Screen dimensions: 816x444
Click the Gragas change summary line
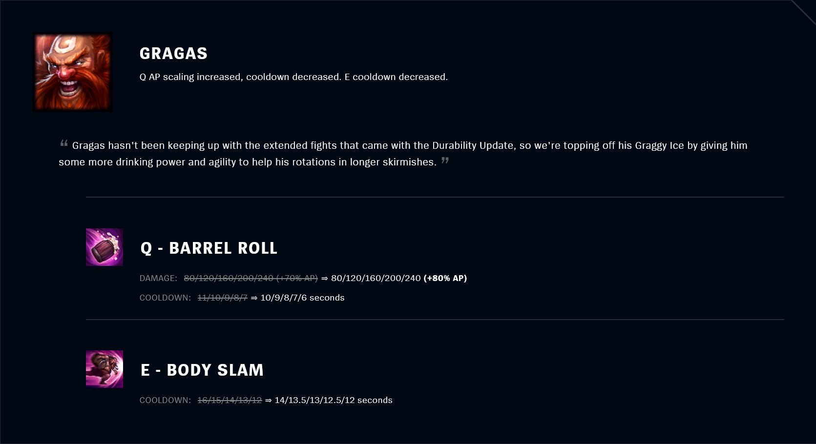tap(293, 77)
